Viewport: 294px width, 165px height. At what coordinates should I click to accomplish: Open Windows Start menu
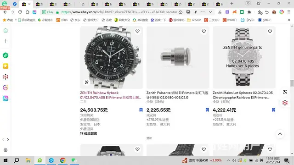[6, 160]
